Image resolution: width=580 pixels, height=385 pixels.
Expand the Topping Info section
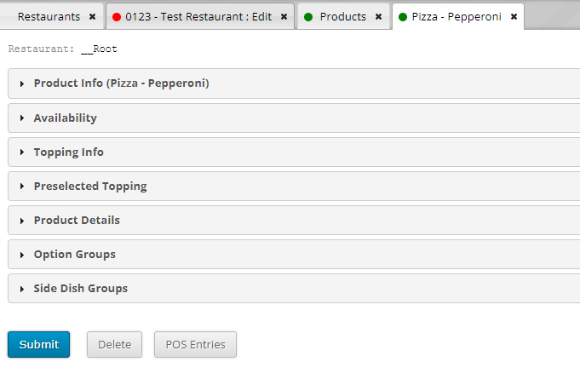(294, 152)
